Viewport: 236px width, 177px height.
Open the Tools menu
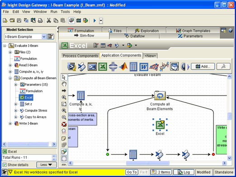pos(65,12)
